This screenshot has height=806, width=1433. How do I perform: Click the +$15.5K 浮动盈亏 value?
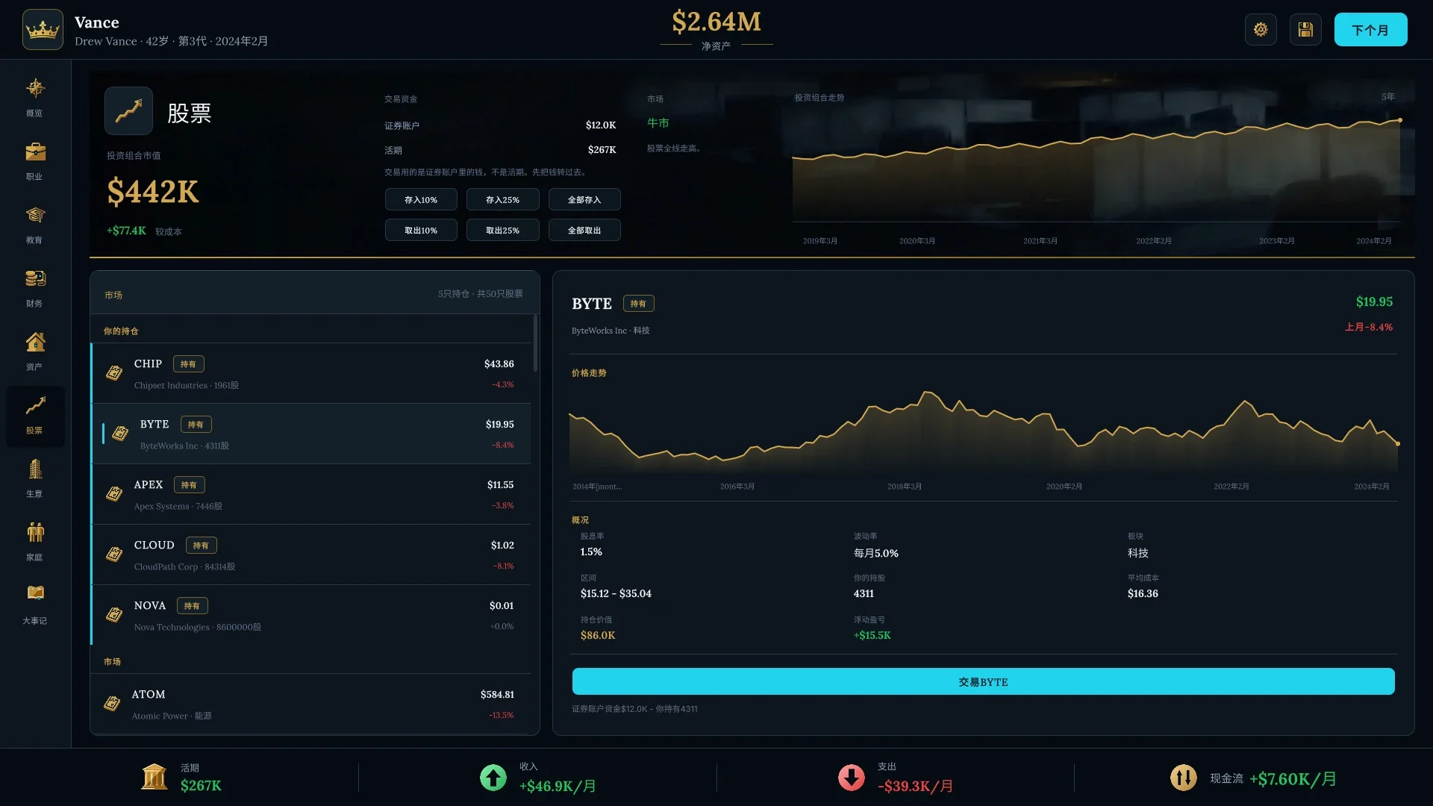[872, 635]
